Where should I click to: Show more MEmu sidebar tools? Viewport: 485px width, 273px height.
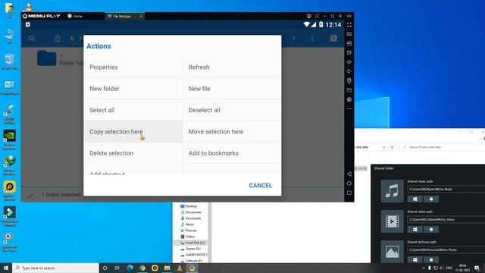tap(349, 108)
